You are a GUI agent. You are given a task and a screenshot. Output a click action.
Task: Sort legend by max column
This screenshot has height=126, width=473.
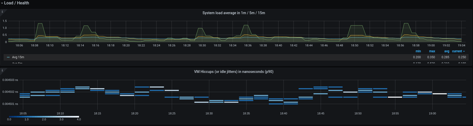[x=432, y=51]
